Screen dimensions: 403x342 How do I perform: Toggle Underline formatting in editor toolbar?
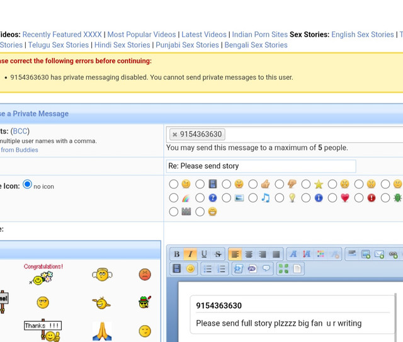[x=204, y=254]
